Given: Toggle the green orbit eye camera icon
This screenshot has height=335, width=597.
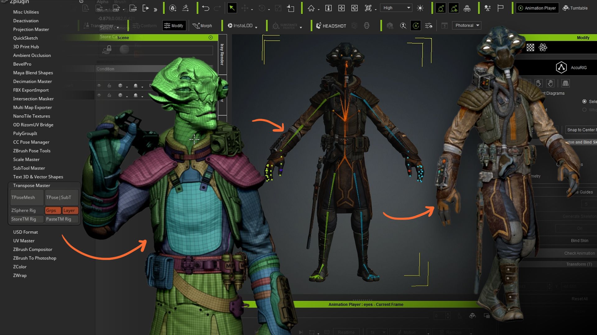Looking at the screenshot, I should [454, 8].
